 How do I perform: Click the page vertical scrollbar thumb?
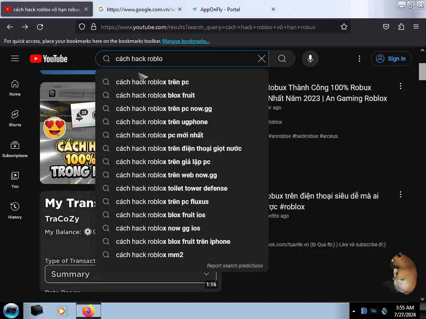tap(422, 71)
